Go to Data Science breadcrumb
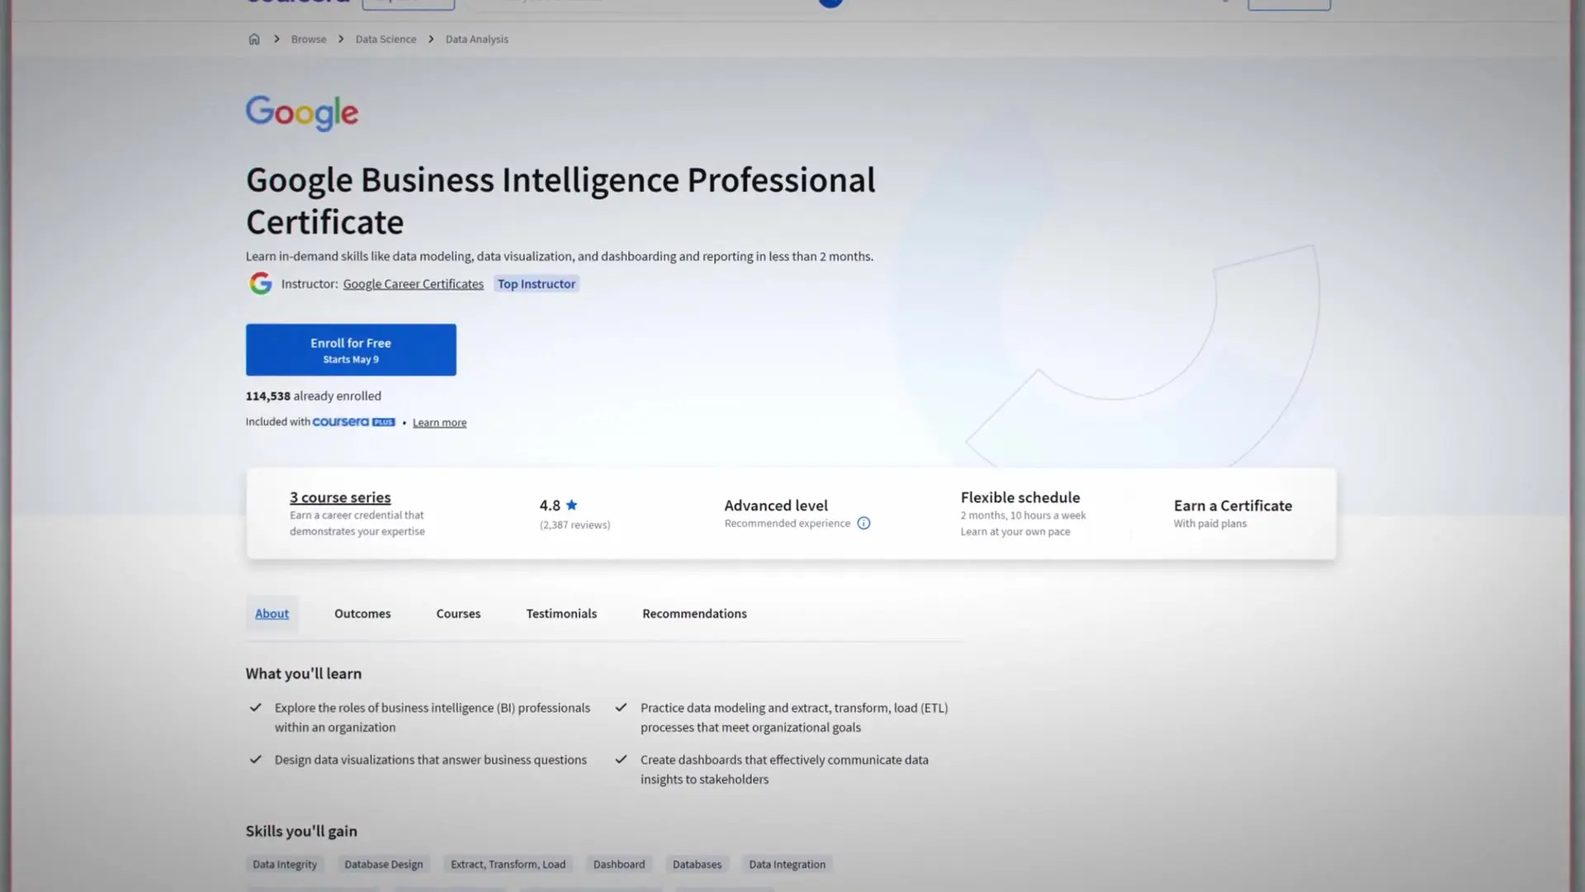Viewport: 1585px width, 892px height. (x=386, y=39)
